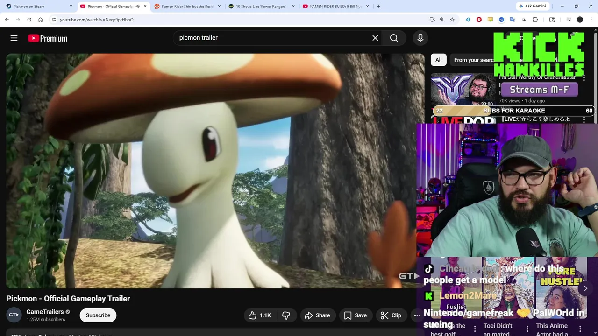Save video to a playlist

(x=356, y=315)
